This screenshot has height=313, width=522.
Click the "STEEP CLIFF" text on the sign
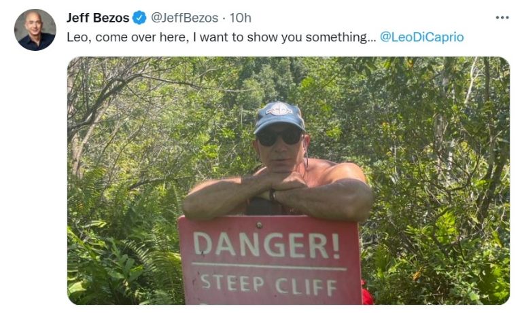pyautogui.click(x=269, y=285)
